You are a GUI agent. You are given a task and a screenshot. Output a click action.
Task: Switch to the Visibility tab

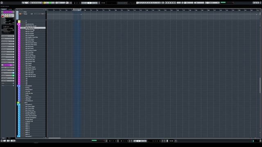pyautogui.click(x=10, y=9)
